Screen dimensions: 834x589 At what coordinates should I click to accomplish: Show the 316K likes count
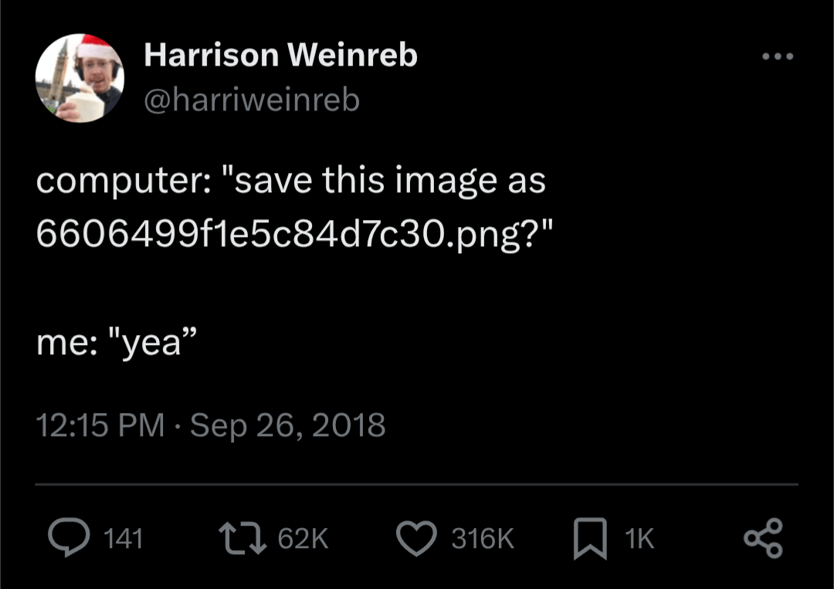[483, 539]
